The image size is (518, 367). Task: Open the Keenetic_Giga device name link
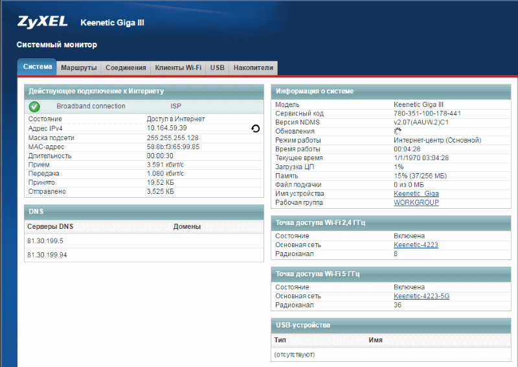tap(416, 194)
